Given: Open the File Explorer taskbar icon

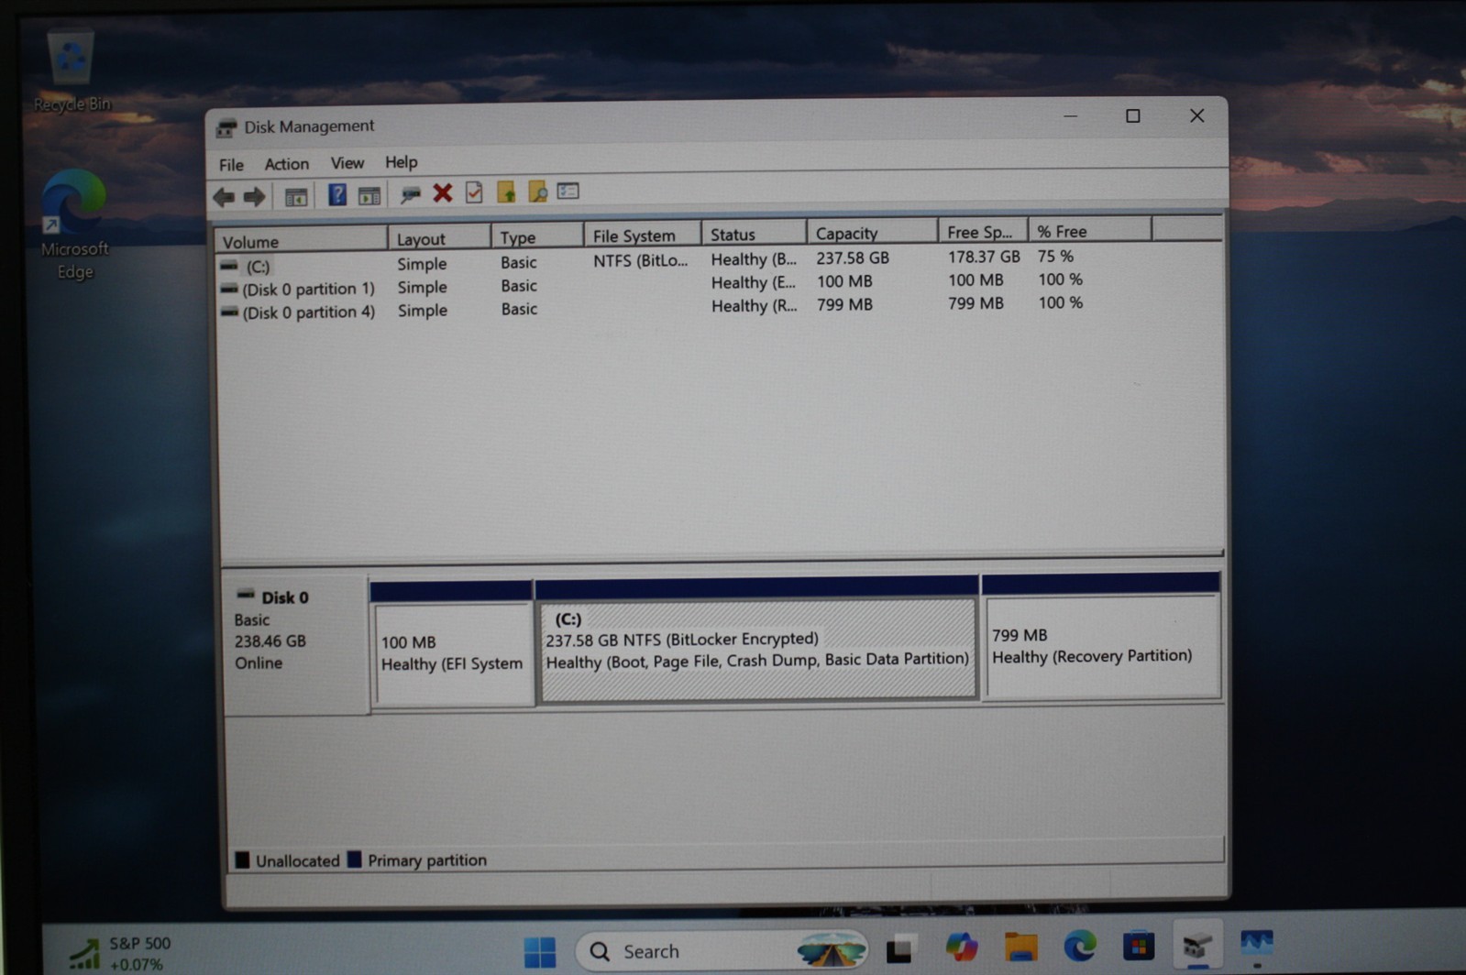Looking at the screenshot, I should (1020, 947).
